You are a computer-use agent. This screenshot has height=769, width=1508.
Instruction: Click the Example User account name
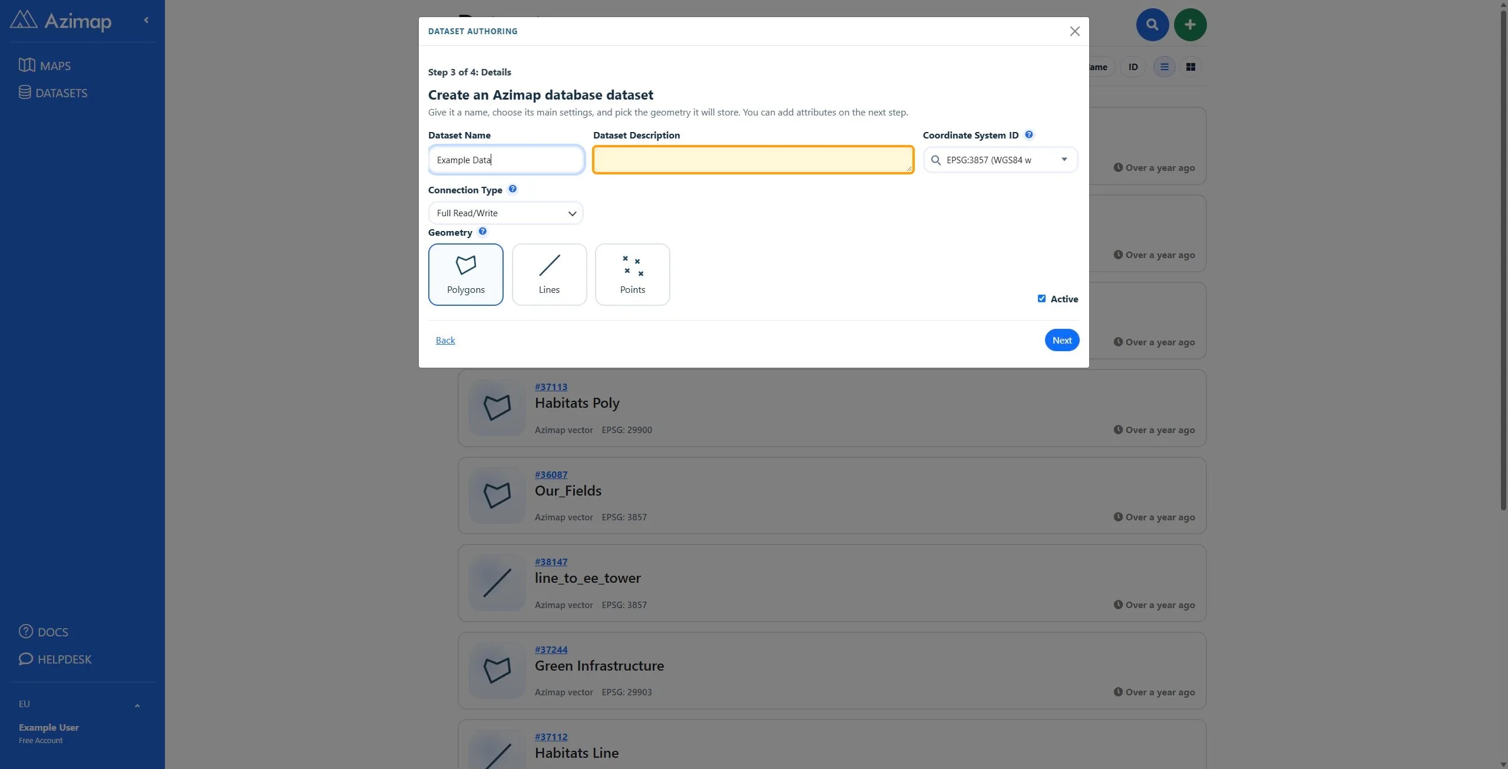coord(49,727)
